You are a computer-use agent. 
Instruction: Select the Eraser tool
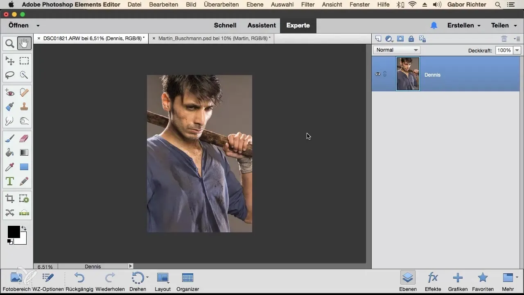pos(24,139)
